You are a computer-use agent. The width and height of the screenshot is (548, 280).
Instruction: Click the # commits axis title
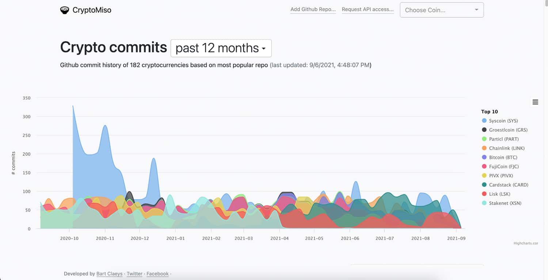pyautogui.click(x=14, y=163)
